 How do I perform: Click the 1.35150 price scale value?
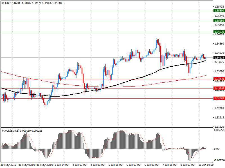[219, 25]
